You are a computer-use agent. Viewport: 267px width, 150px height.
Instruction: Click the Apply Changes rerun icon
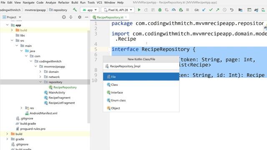[146, 10]
